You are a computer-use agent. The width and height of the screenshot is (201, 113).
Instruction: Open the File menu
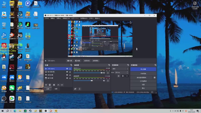(x=47, y=18)
